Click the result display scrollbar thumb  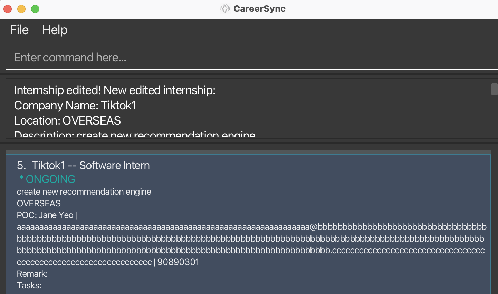(494, 89)
